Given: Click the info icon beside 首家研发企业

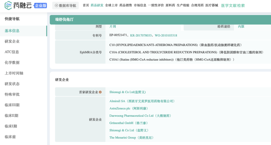Looking at the screenshot, I should pos(100,92).
